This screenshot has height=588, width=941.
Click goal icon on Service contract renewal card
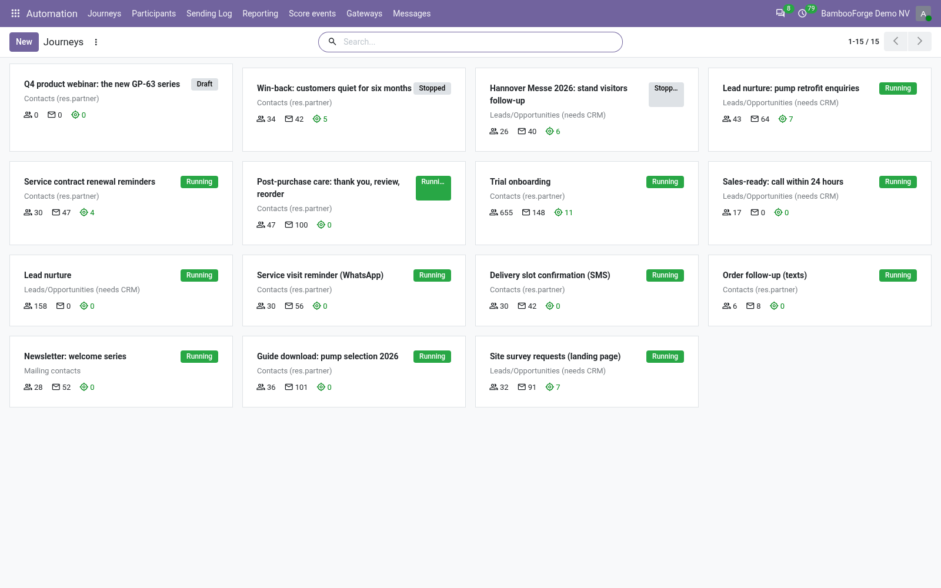click(x=84, y=212)
